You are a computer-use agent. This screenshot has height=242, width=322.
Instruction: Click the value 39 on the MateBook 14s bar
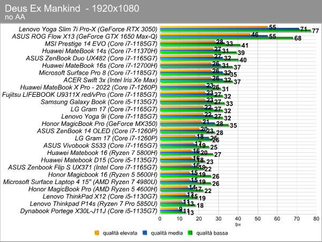tap(241, 53)
